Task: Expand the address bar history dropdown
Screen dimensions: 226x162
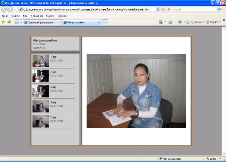Action: click(x=158, y=9)
